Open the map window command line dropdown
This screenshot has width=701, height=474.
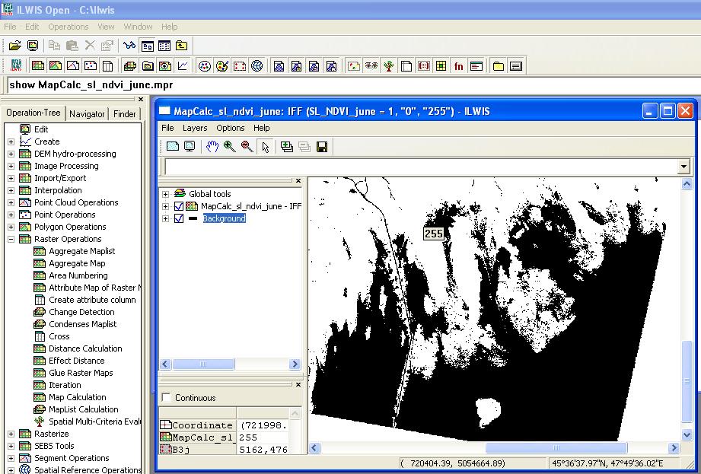point(683,167)
